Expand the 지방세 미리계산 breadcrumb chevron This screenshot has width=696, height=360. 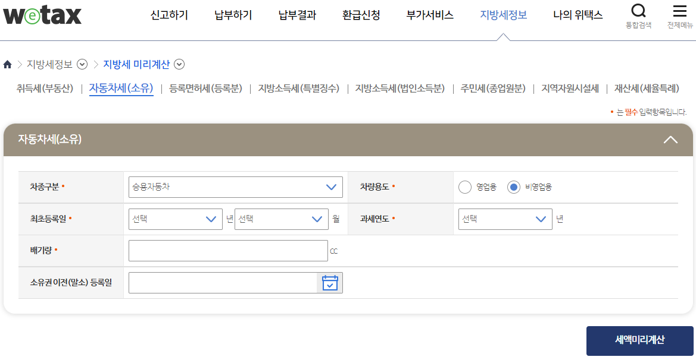(x=179, y=64)
